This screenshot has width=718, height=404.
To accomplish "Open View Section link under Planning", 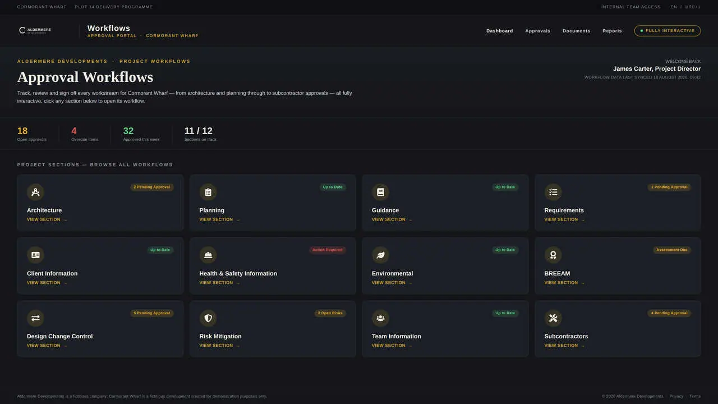I will (x=219, y=219).
